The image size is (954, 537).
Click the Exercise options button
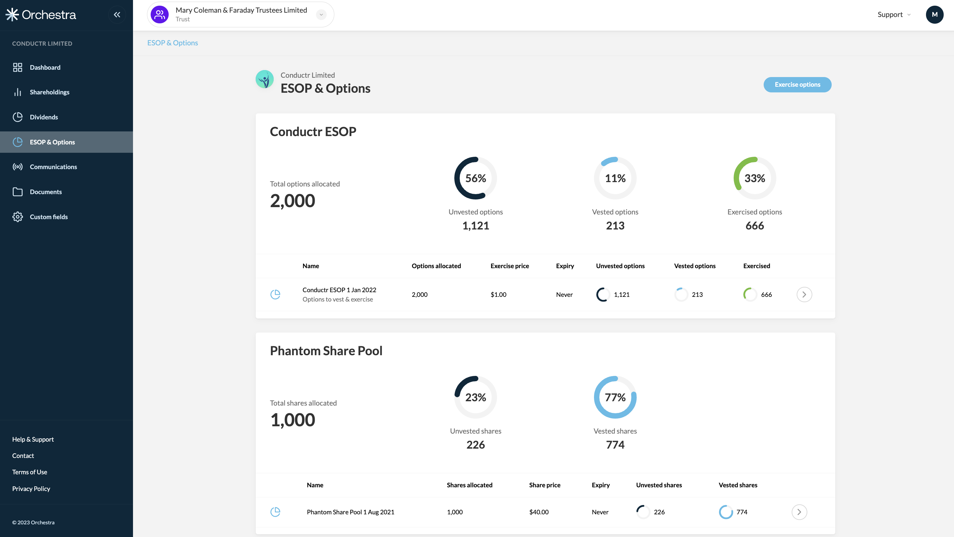pos(797,85)
